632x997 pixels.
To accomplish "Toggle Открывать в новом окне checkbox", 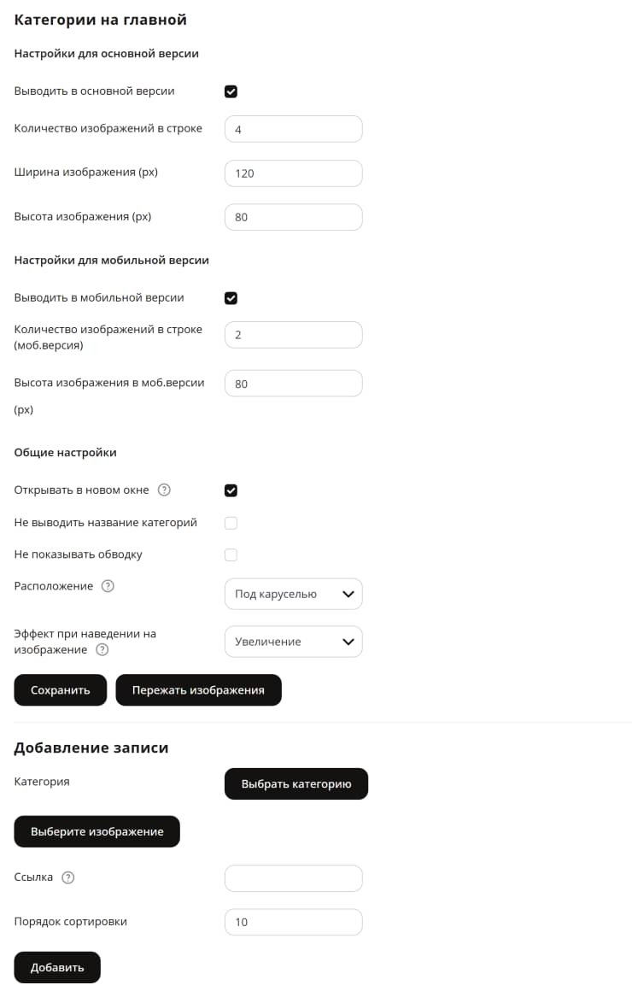I will click(231, 490).
